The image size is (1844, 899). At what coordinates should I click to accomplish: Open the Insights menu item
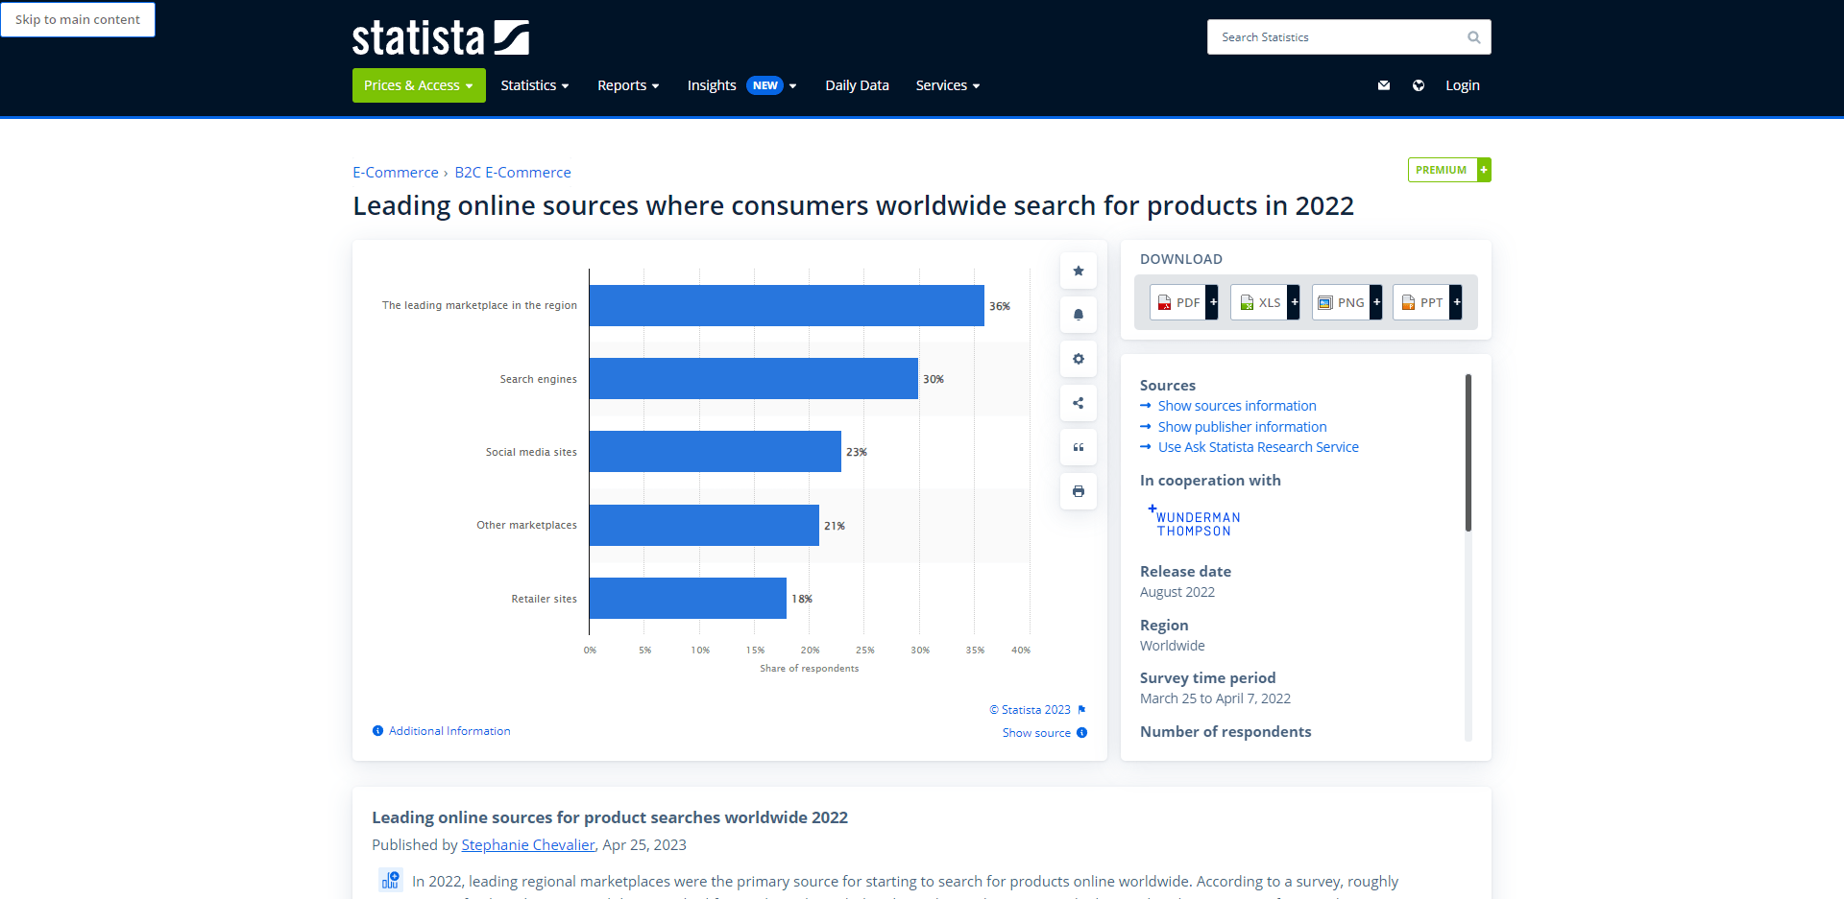click(x=712, y=85)
